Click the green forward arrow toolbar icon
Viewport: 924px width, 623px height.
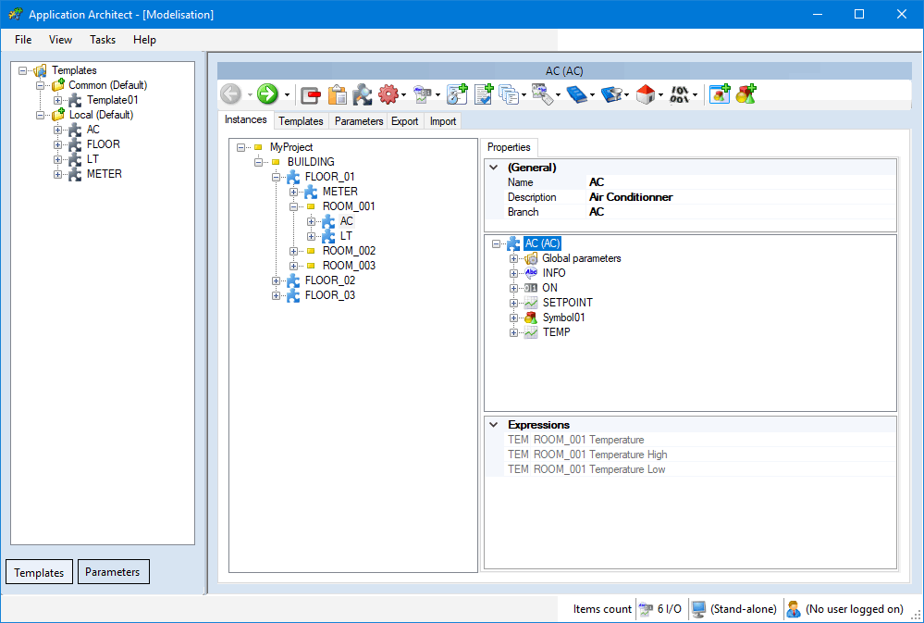click(x=267, y=93)
